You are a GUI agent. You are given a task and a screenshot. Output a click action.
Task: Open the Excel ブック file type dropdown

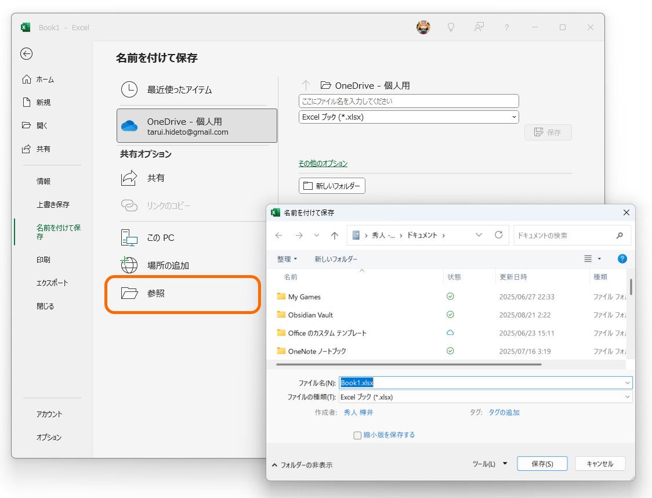pos(408,117)
